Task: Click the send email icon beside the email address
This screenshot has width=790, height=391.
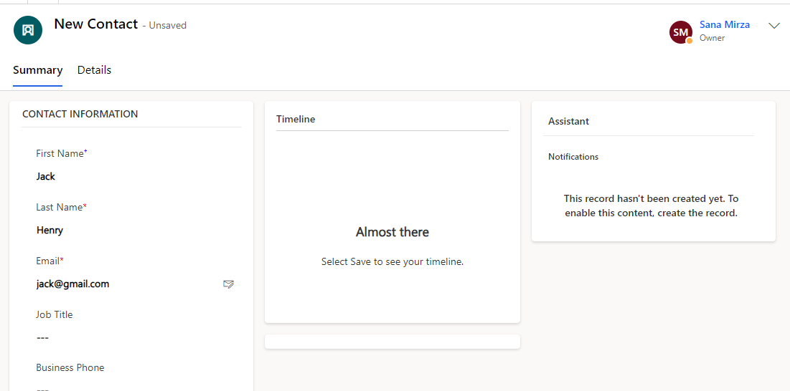Action: click(228, 284)
